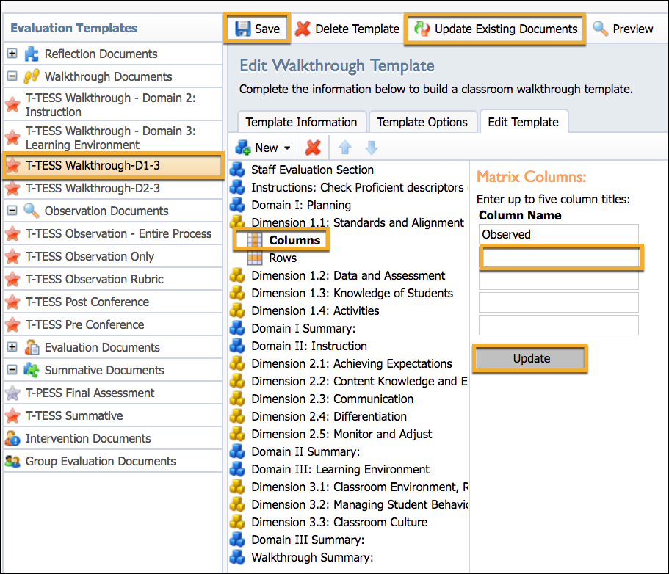The image size is (669, 574).
Task: Click the blue blocks icon beside Staff Evaluation Section
Action: (237, 170)
